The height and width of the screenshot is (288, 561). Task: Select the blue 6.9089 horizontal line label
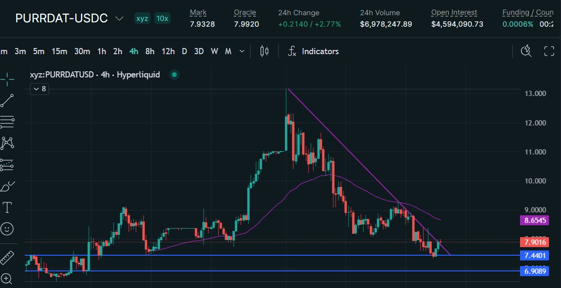tap(535, 271)
